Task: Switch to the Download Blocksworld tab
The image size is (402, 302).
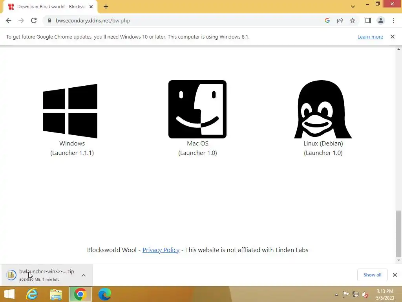Action: click(x=50, y=7)
